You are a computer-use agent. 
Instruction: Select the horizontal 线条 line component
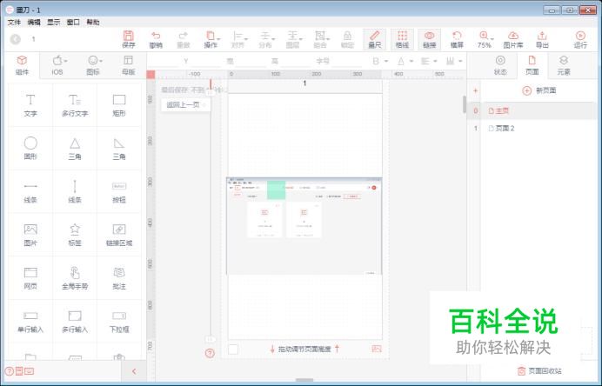(x=30, y=191)
